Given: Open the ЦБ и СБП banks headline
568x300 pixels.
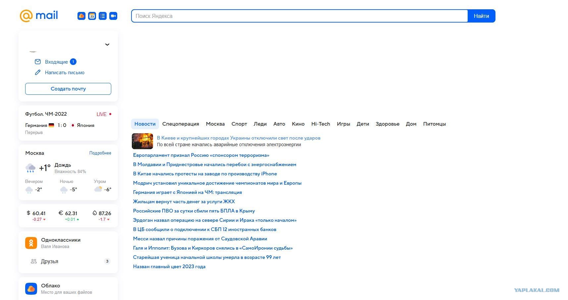Looking at the screenshot, I should [205, 229].
